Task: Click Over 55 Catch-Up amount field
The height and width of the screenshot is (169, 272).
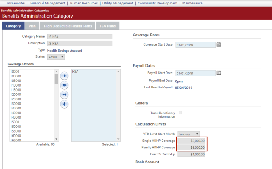Action: click(x=191, y=154)
